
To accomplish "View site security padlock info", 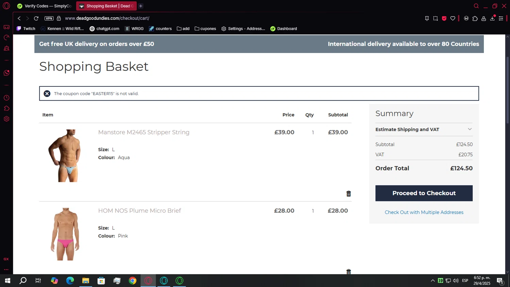I will tap(59, 18).
